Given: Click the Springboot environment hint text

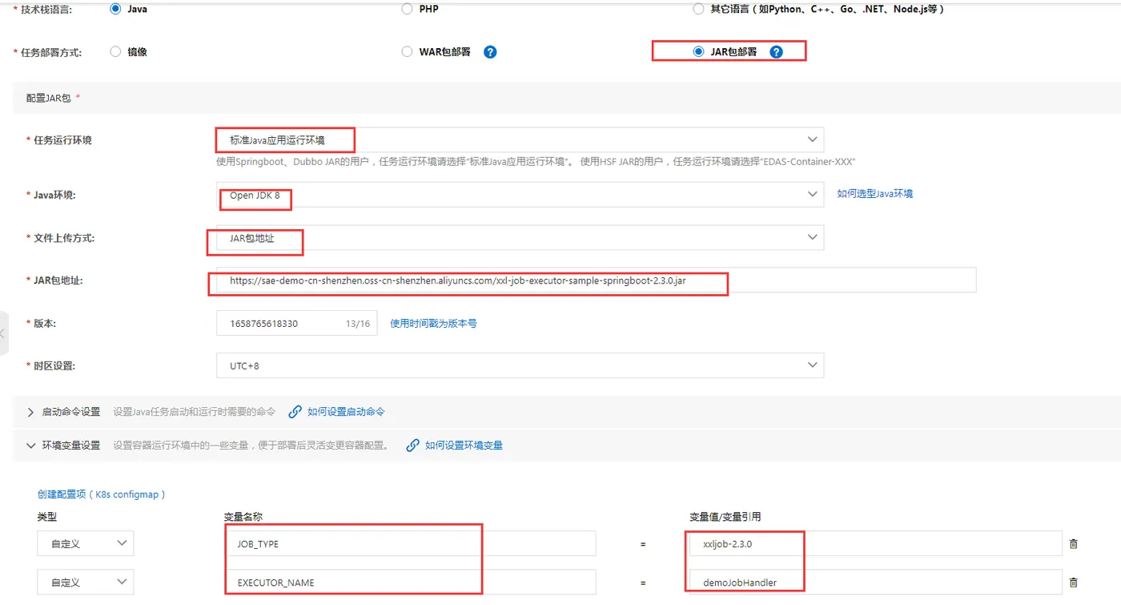Looking at the screenshot, I should click(x=536, y=161).
